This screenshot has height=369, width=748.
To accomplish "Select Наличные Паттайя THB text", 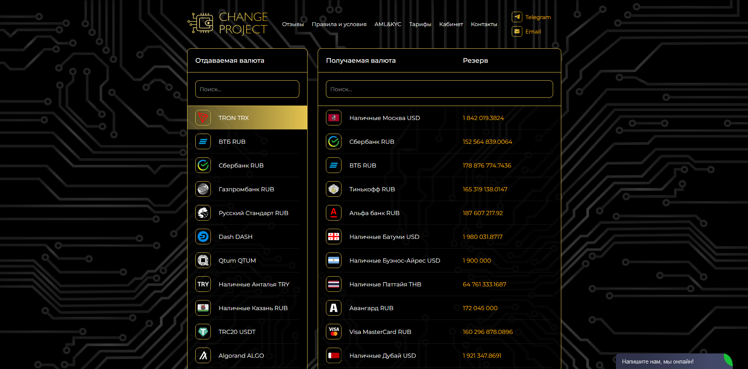I will (x=385, y=284).
